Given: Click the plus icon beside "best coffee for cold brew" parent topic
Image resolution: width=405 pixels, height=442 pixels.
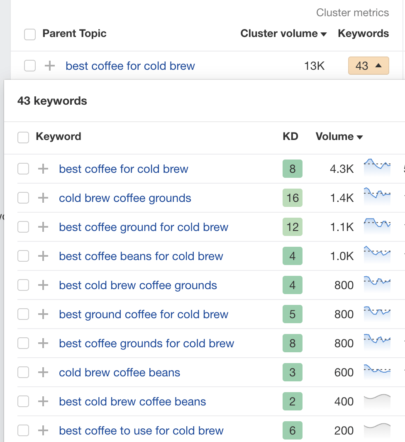Looking at the screenshot, I should (49, 66).
